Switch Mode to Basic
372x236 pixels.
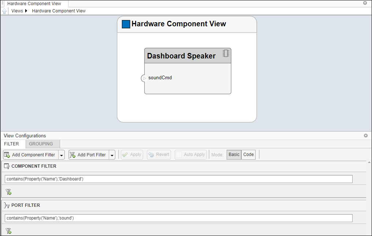(234, 155)
